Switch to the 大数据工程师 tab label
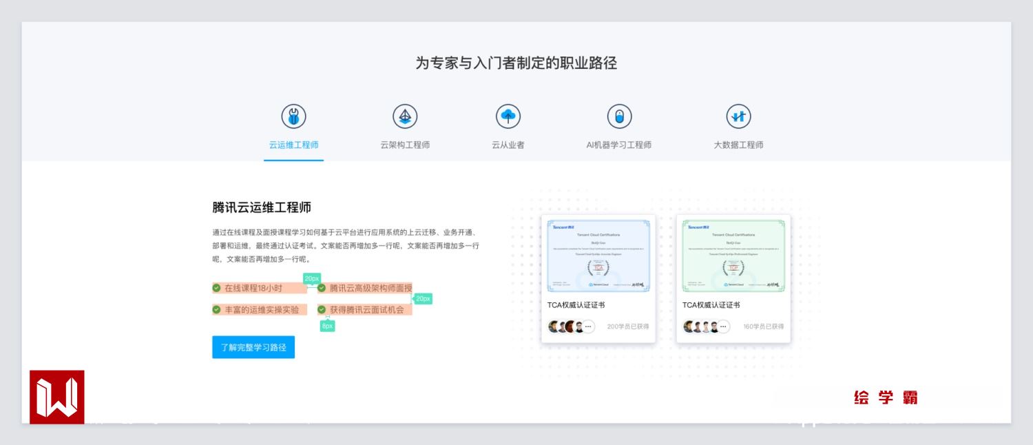The width and height of the screenshot is (1033, 445). pyautogui.click(x=738, y=145)
